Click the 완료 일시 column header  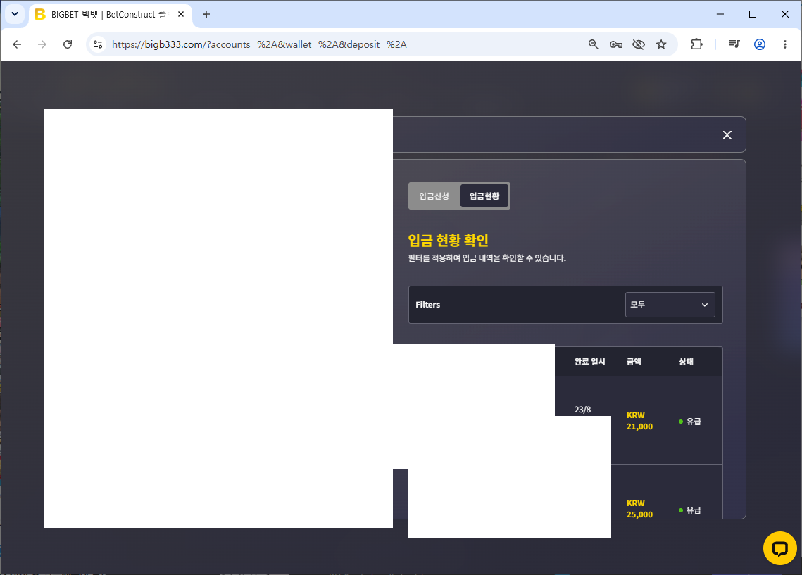[x=589, y=362]
